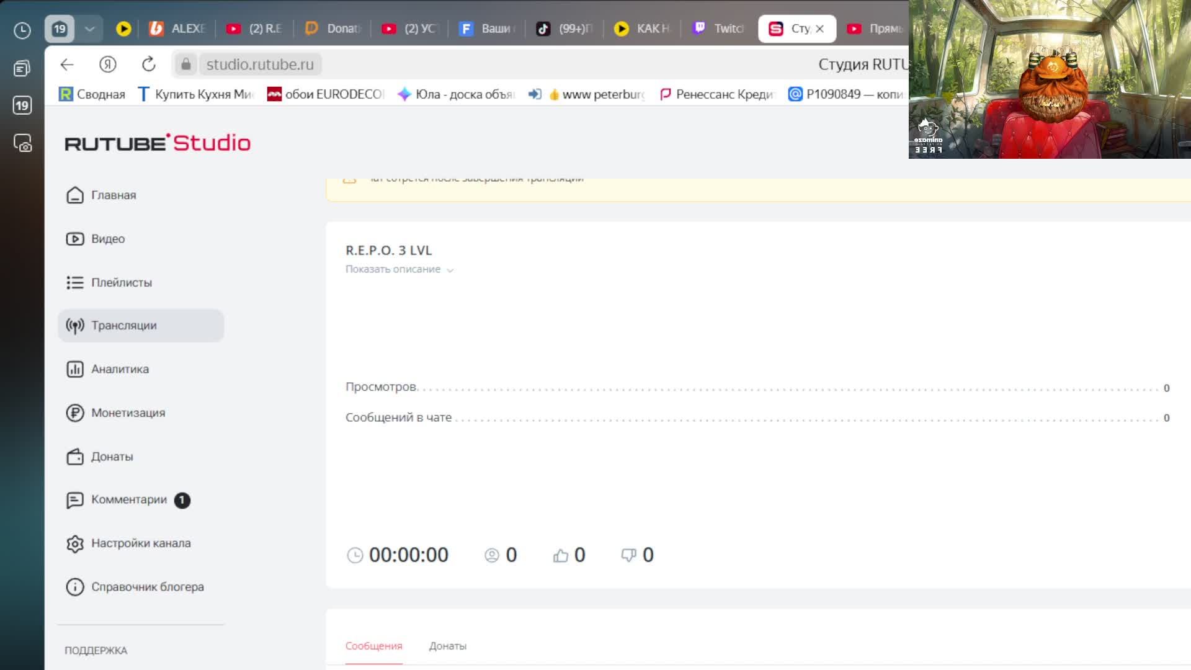Viewport: 1191px width, 670px height.
Task: Open Справочник блогера info icon
Action: [x=75, y=587]
